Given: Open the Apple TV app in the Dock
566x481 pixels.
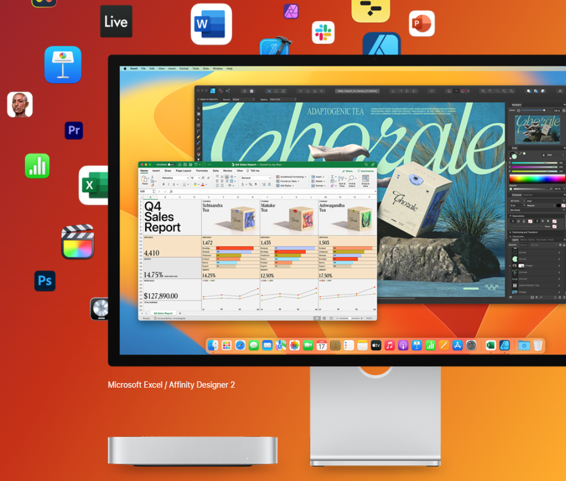Looking at the screenshot, I should tap(376, 346).
